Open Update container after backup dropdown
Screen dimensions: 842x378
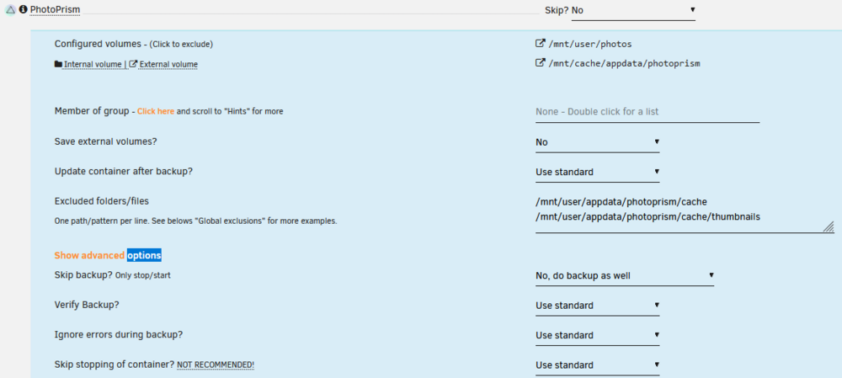coord(597,173)
